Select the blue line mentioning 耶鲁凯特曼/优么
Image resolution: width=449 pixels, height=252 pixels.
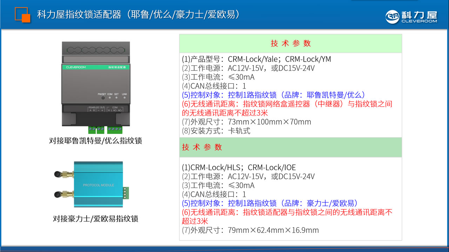tap(274, 95)
